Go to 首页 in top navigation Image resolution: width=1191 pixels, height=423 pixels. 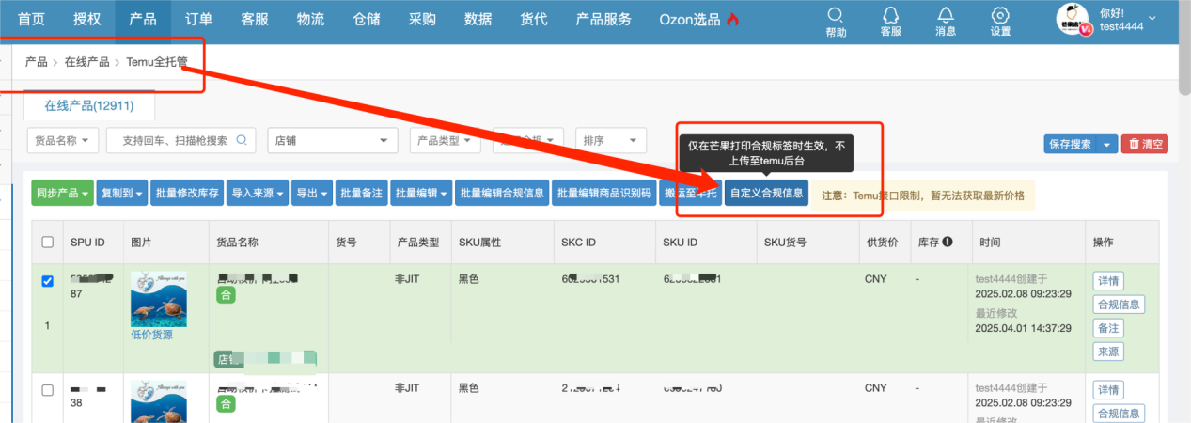[x=31, y=20]
